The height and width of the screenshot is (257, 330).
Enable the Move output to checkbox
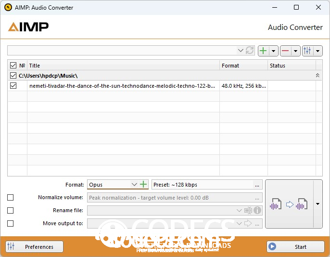pos(10,223)
